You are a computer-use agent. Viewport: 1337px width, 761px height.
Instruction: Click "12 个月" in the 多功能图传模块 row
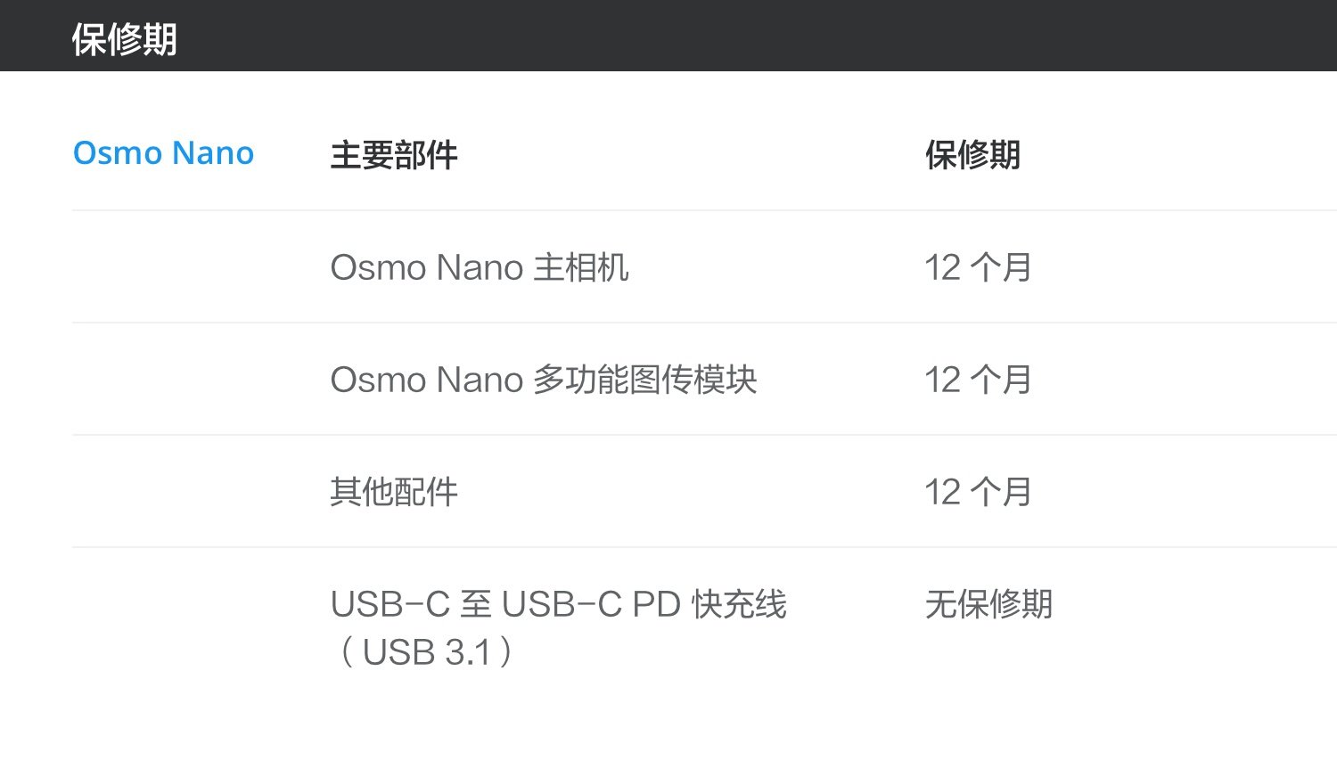point(978,380)
